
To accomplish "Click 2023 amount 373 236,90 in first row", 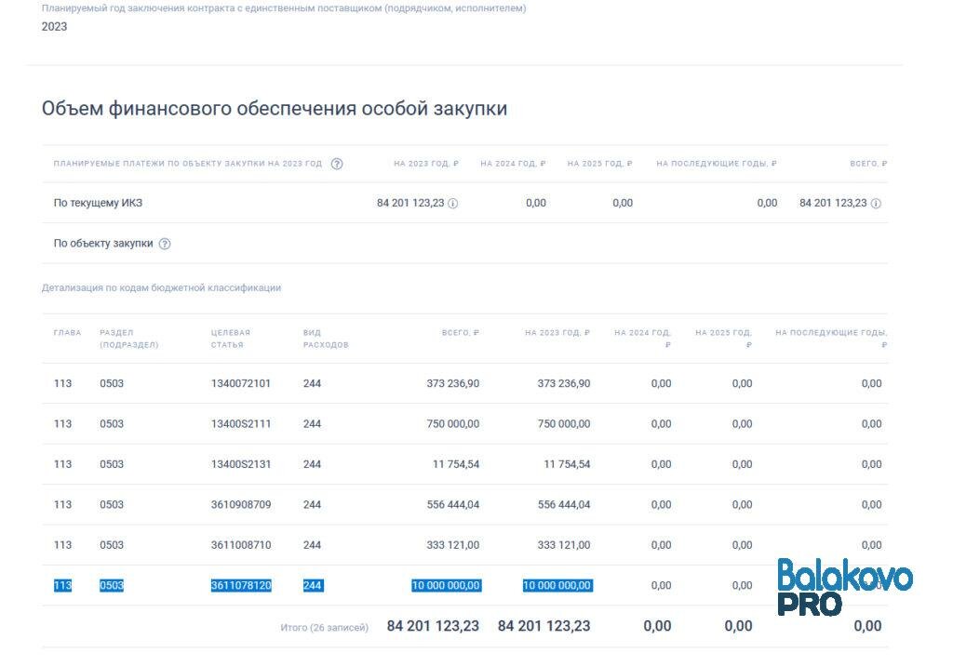I will (564, 383).
